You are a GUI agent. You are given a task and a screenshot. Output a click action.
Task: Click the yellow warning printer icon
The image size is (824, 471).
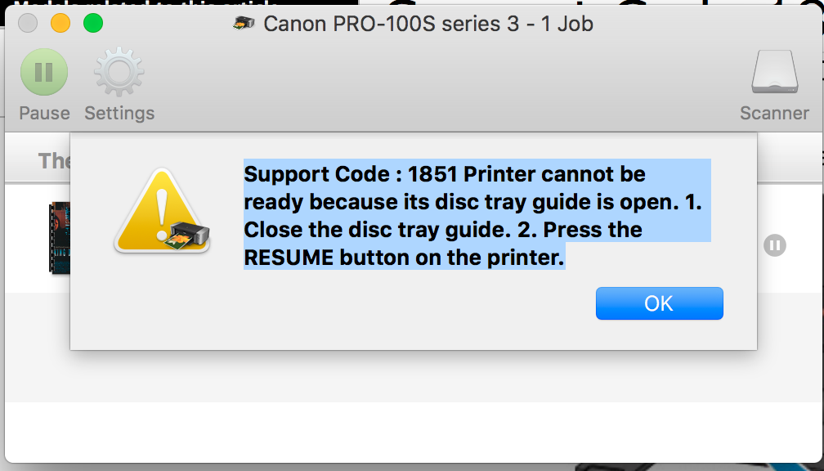(x=161, y=210)
